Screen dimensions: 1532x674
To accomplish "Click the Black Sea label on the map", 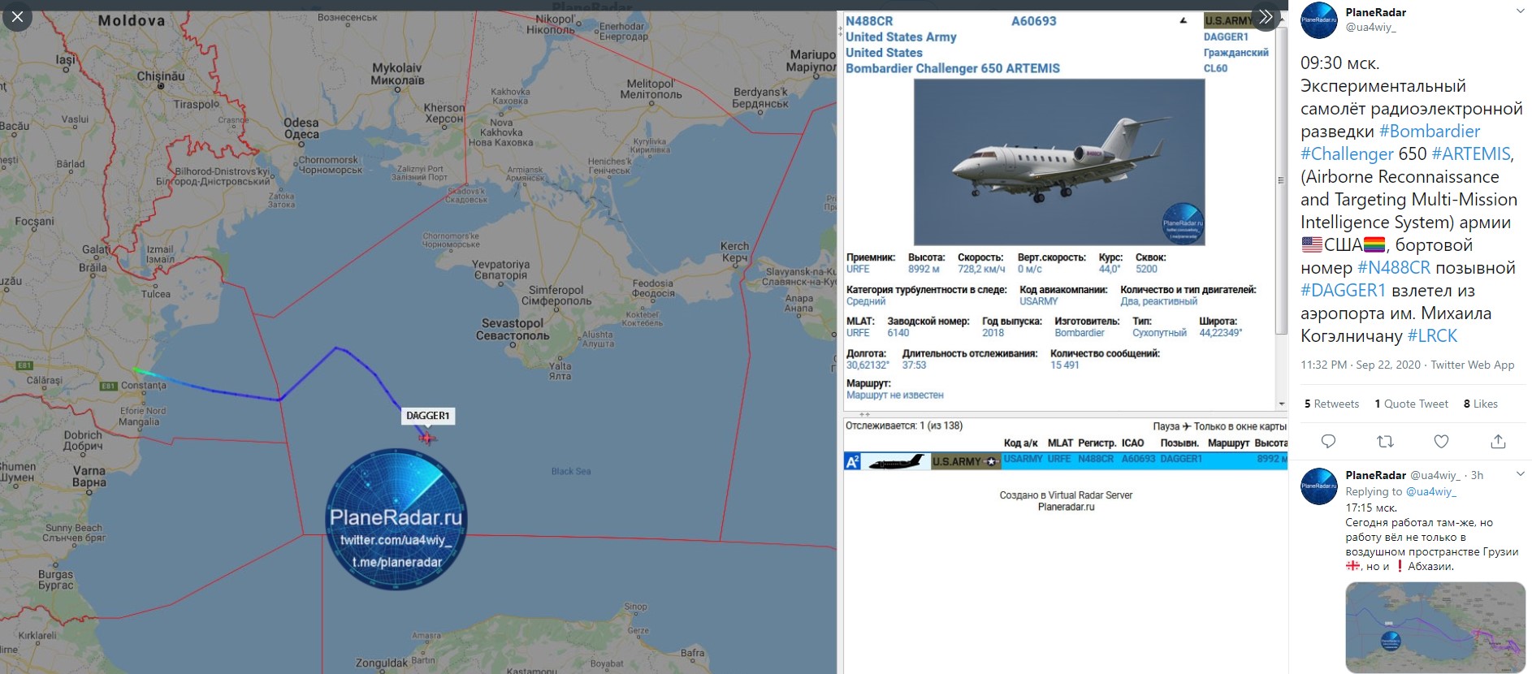I will pos(571,471).
